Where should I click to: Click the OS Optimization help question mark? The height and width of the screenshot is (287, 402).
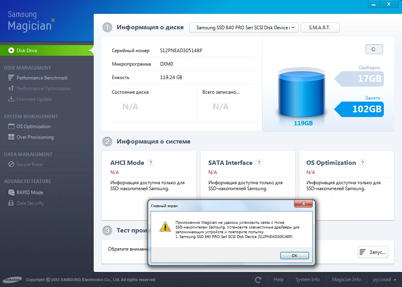pos(362,162)
